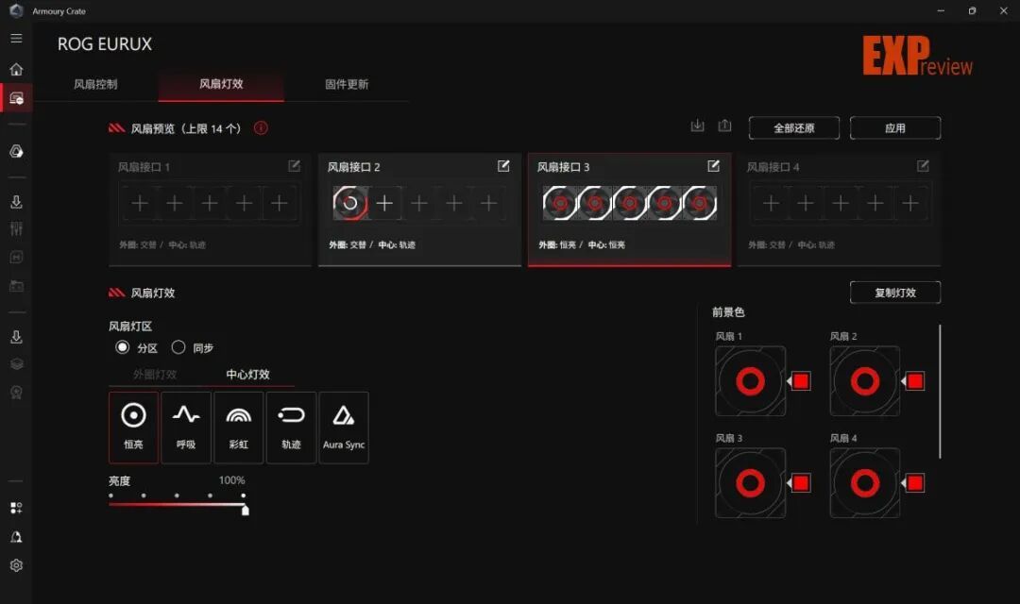Click the 前景色 panel scrollbar

click(940, 392)
